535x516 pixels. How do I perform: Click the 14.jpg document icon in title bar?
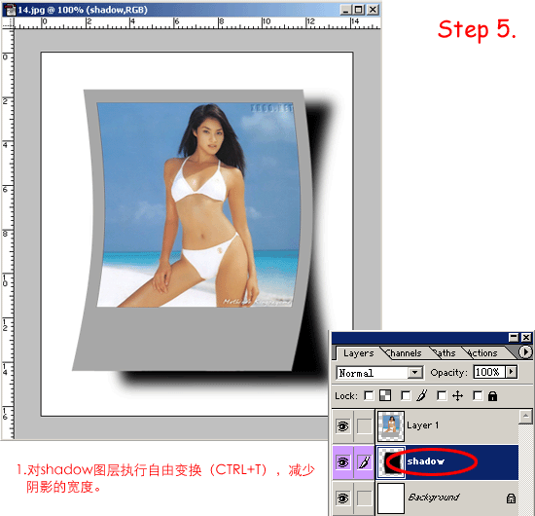[x=11, y=10]
